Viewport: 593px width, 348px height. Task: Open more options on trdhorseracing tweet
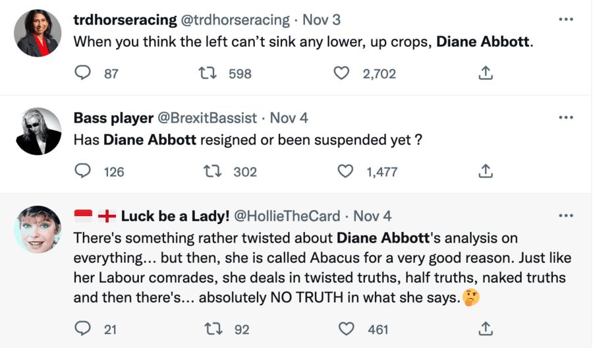[565, 19]
